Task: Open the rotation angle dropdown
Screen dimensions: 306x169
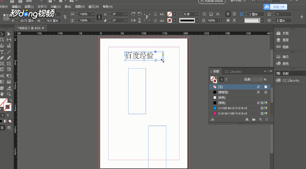Action: click(126, 14)
